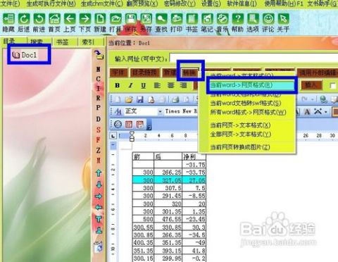Screen dimensions: 338x262
Task: Toggle bold B formatting button
Action: tap(118, 85)
